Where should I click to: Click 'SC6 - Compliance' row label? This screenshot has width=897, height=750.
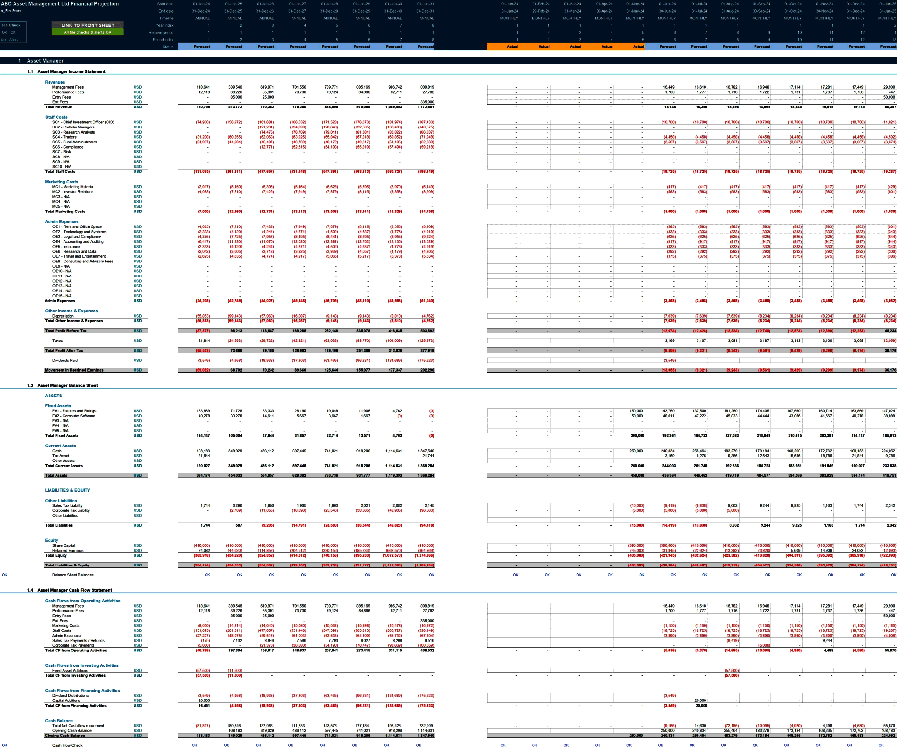(x=68, y=147)
